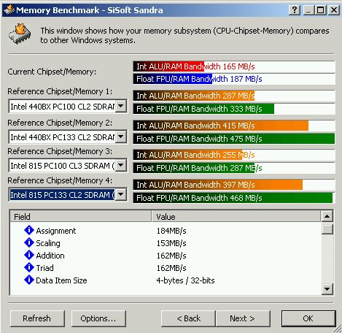342x333 pixels.
Task: Click the current Float FPU/RAM Bandwidth blue bar
Action: click(173, 79)
